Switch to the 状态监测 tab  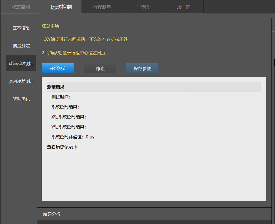pyautogui.click(x=21, y=7)
